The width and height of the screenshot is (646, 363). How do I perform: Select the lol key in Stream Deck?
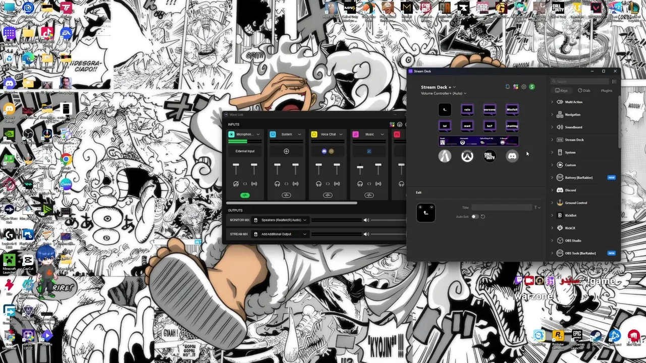pyautogui.click(x=445, y=126)
